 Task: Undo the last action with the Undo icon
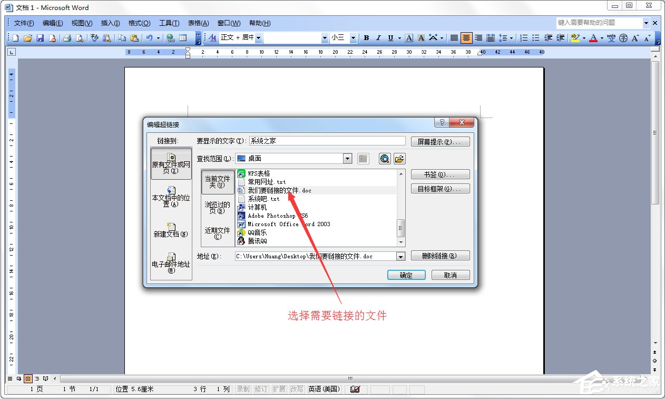point(150,38)
